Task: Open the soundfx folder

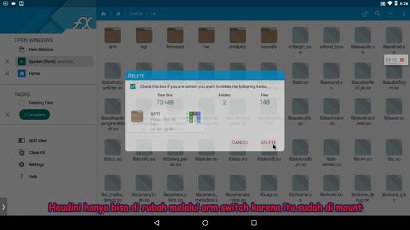Action: click(269, 38)
